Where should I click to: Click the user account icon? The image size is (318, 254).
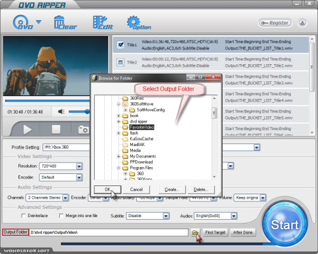[x=302, y=23]
